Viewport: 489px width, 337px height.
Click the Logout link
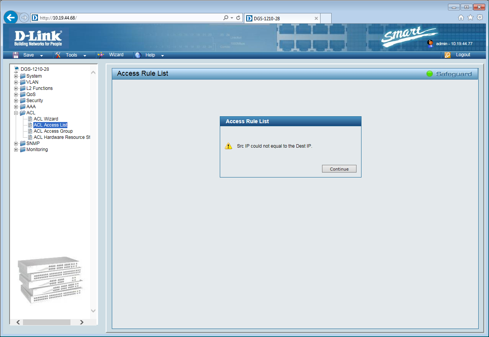pos(463,55)
